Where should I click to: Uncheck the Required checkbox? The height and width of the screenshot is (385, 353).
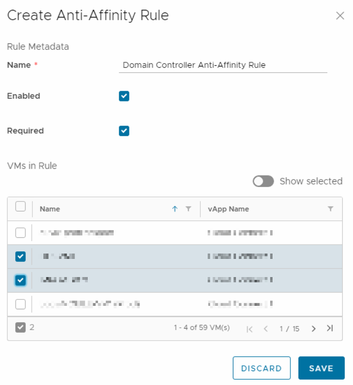pyautogui.click(x=124, y=131)
